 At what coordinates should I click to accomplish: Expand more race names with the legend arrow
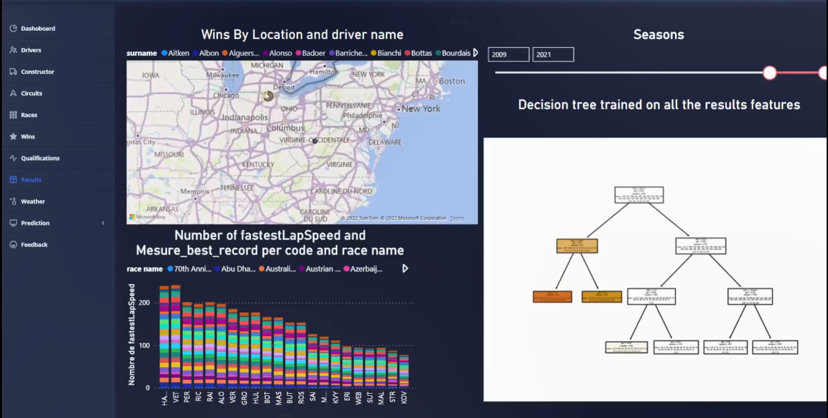(404, 269)
